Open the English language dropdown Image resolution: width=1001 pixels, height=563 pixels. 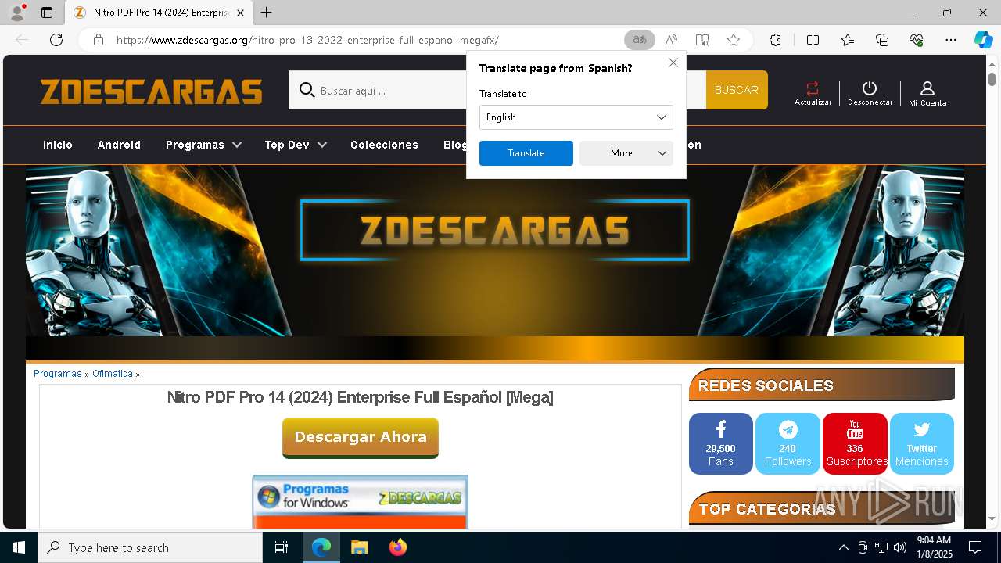tap(576, 117)
